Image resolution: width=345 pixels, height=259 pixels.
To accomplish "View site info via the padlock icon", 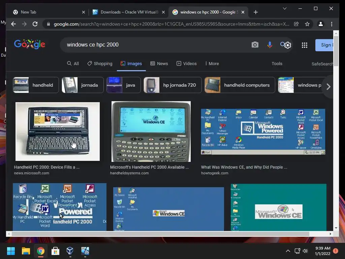I will (x=49, y=24).
